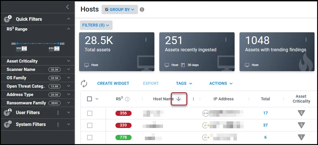Click RS3 range slider left handle at 300
318x145 pixels.
[x=17, y=44]
